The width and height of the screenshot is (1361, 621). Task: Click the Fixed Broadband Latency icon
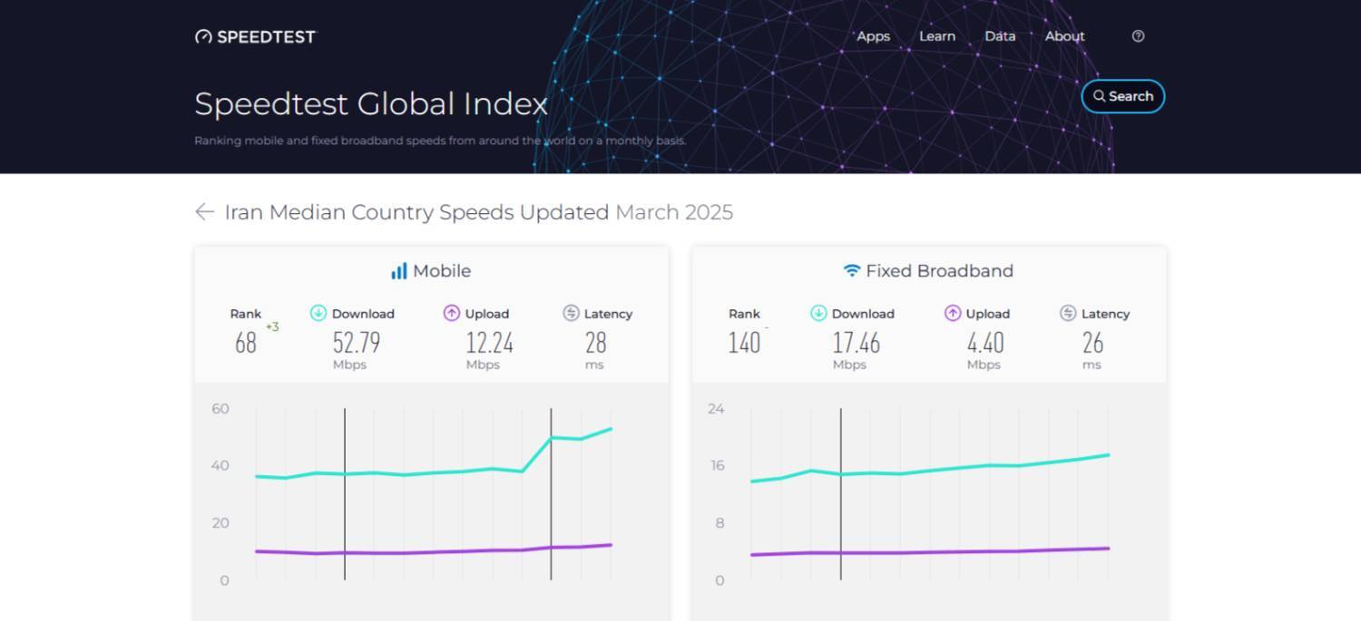[1068, 314]
